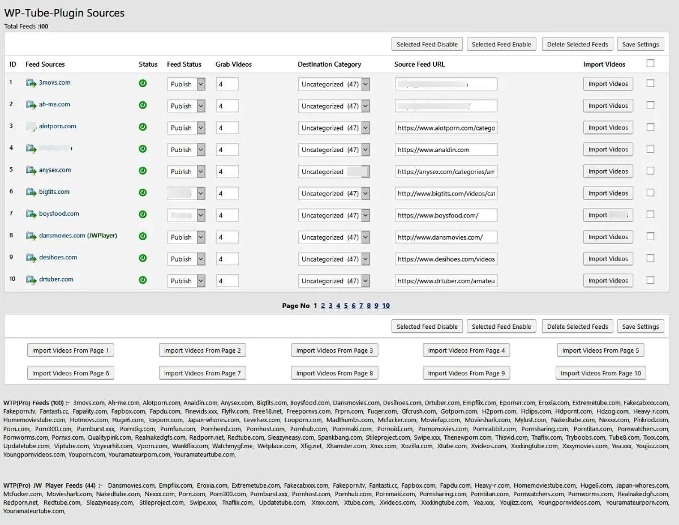
Task: Toggle the green power icon in row 6
Action: pos(143,193)
